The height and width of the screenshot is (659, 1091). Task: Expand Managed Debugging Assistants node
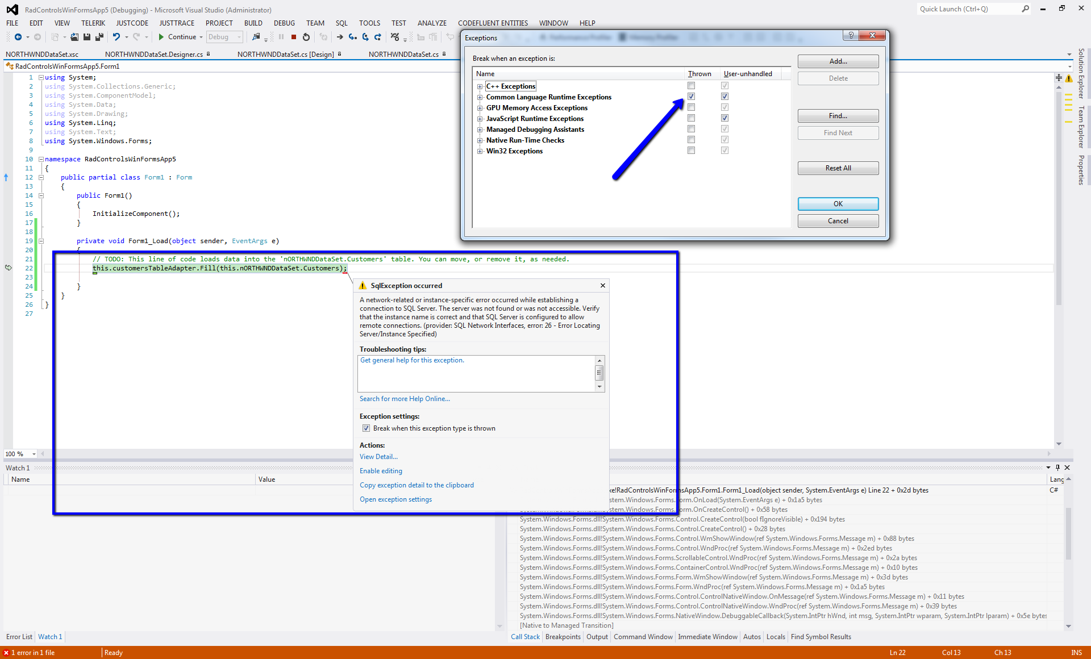pos(480,130)
